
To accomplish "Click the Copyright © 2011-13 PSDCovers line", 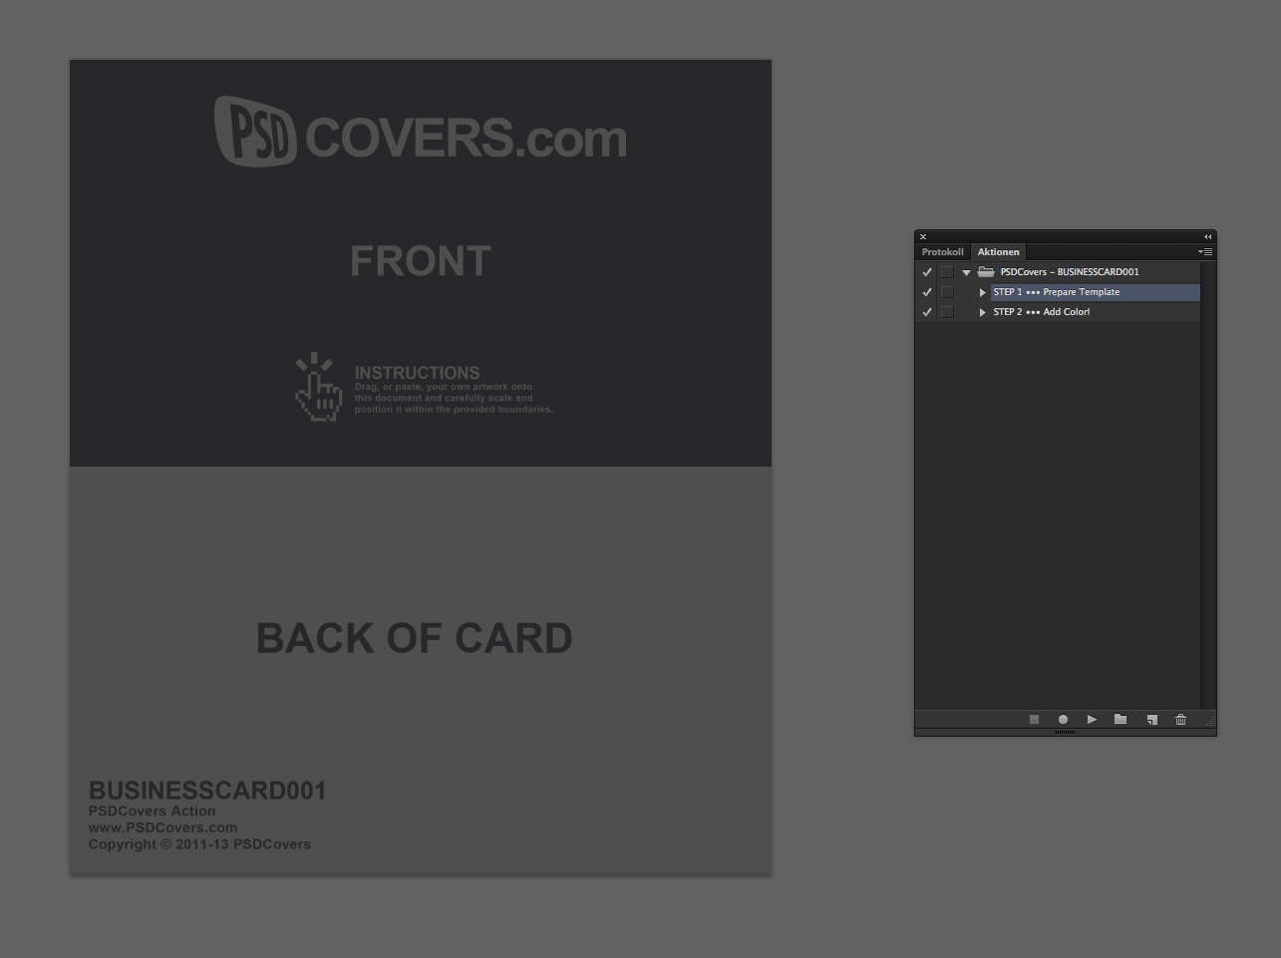I will click(199, 844).
